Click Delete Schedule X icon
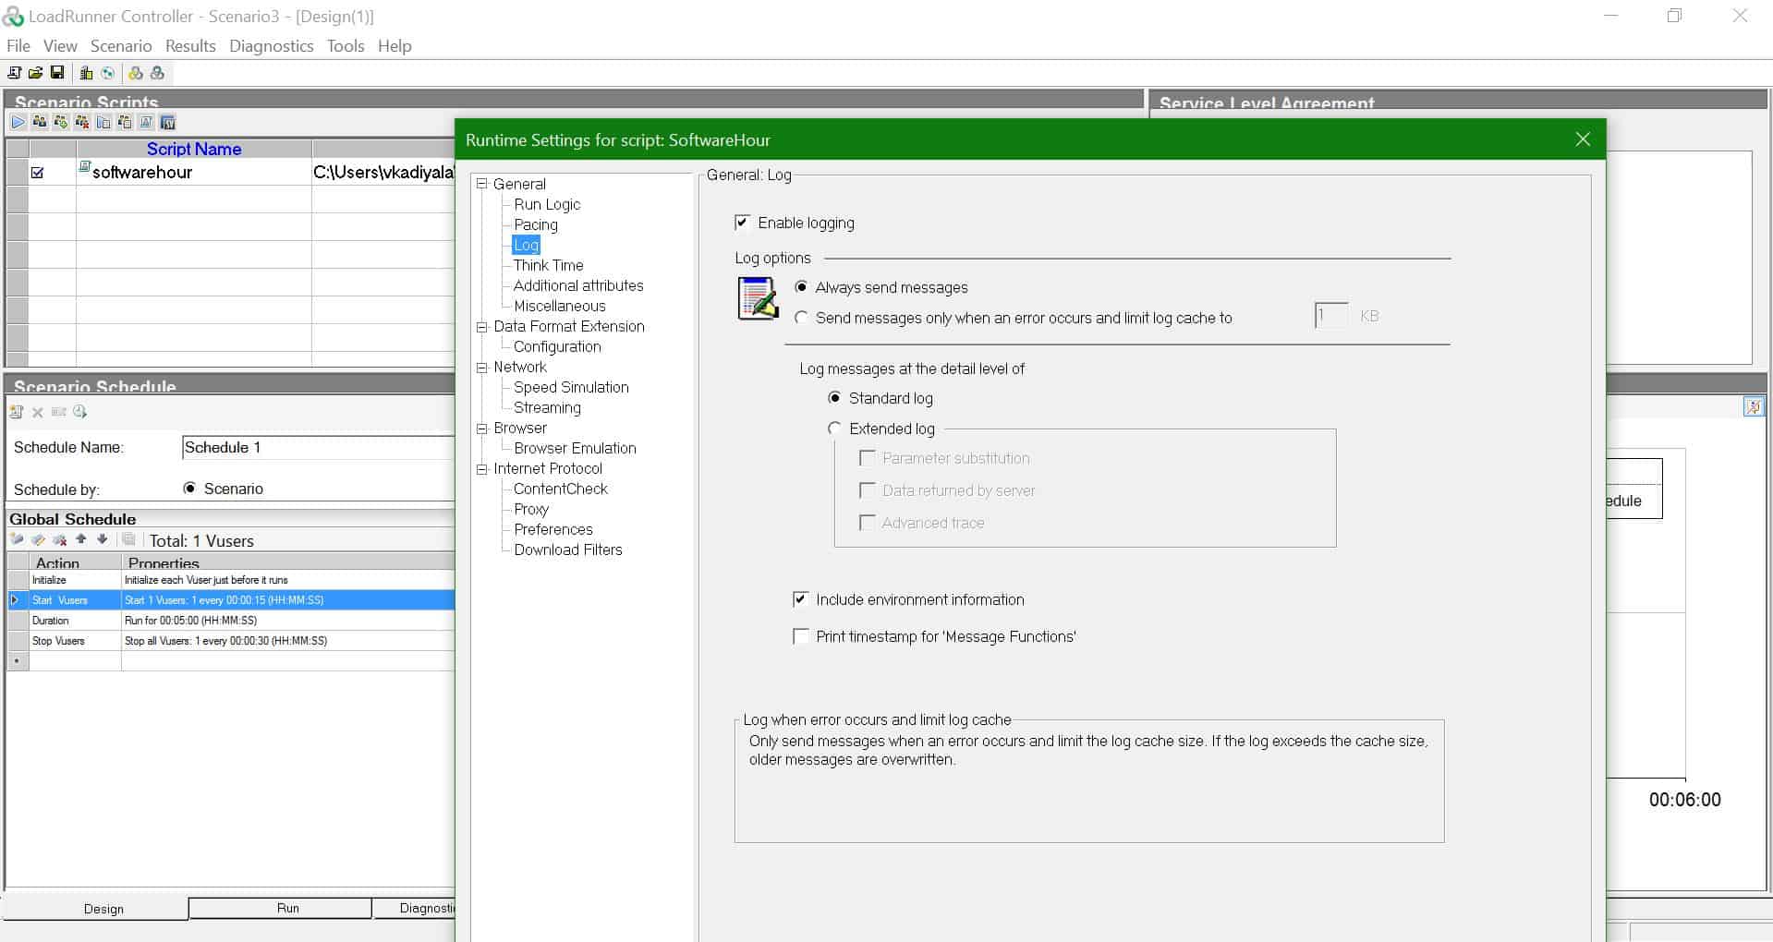 (38, 412)
